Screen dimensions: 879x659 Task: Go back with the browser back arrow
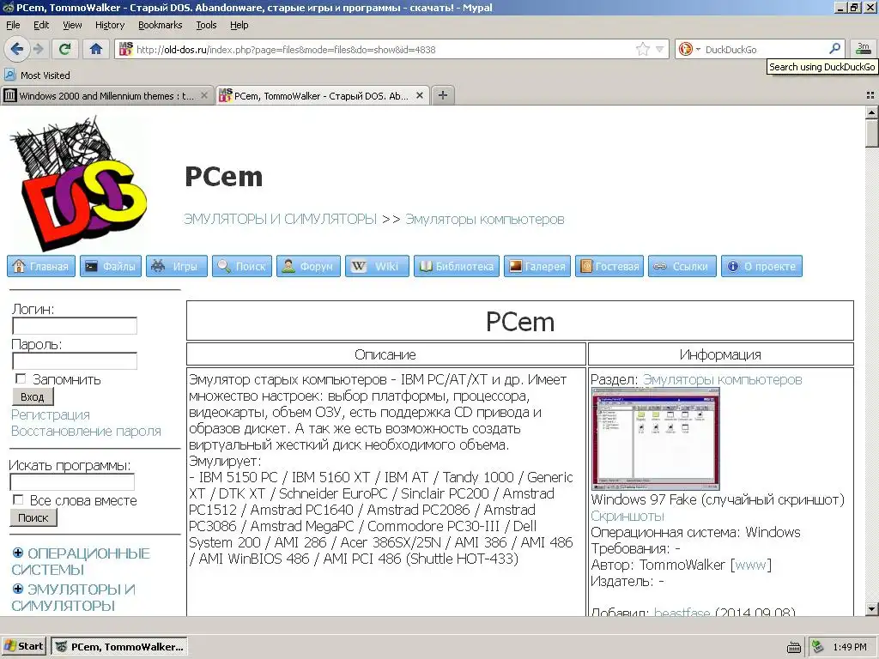pos(16,49)
